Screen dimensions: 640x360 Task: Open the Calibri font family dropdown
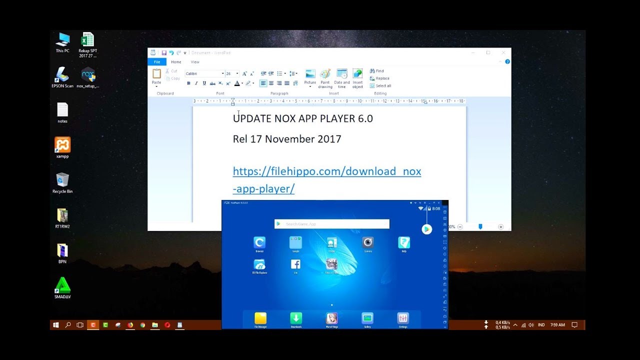point(223,73)
